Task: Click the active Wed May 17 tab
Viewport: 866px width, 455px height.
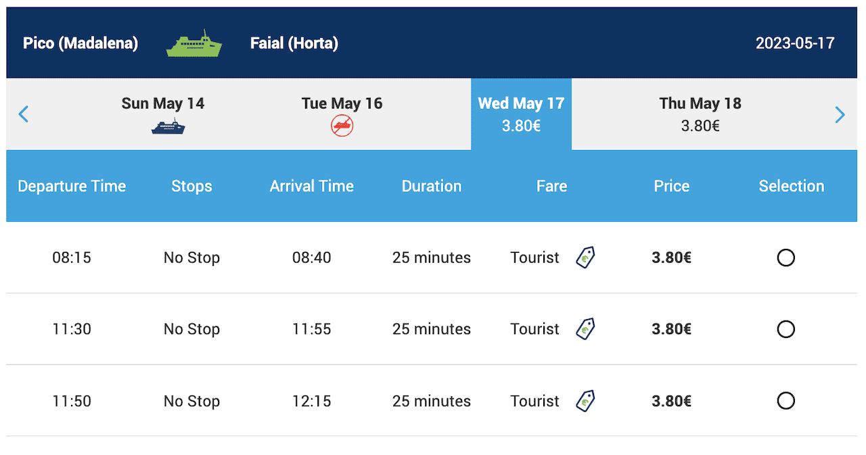Action: click(521, 114)
